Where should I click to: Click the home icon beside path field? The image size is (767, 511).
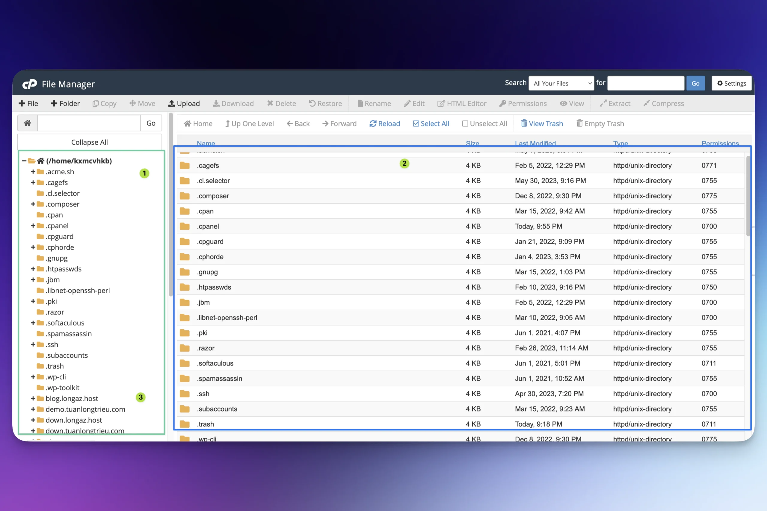click(x=27, y=123)
